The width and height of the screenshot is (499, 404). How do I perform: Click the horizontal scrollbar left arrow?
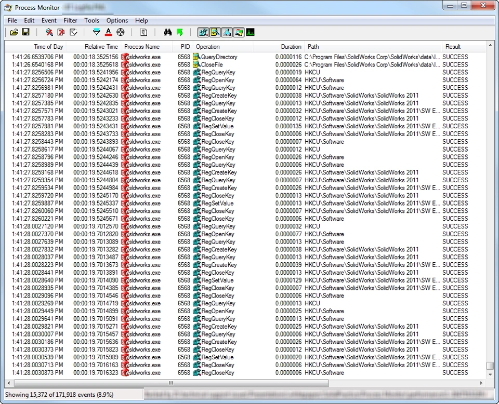point(9,383)
